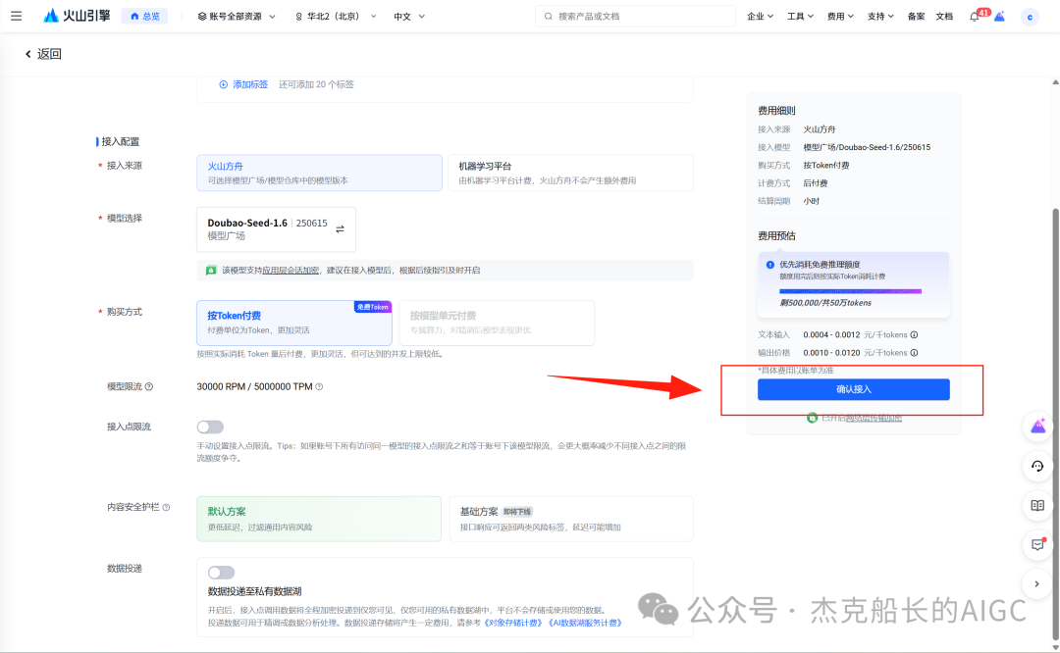Go to 总览 overview home button
The height and width of the screenshot is (653, 1060).
click(x=145, y=17)
